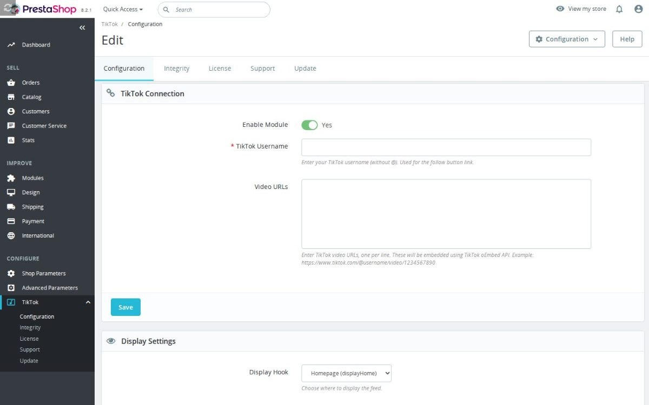Open notifications bell icon

[x=620, y=9]
